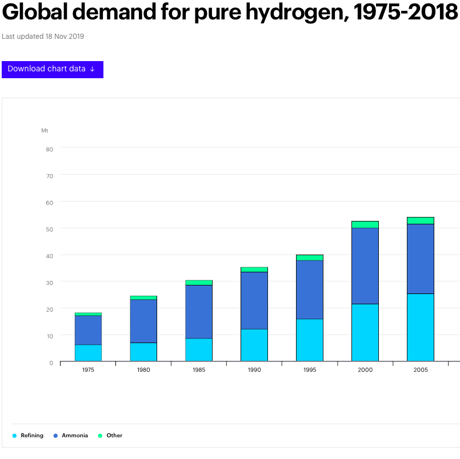Image resolution: width=460 pixels, height=459 pixels.
Task: Click the Mt axis unit label
Action: tap(45, 130)
